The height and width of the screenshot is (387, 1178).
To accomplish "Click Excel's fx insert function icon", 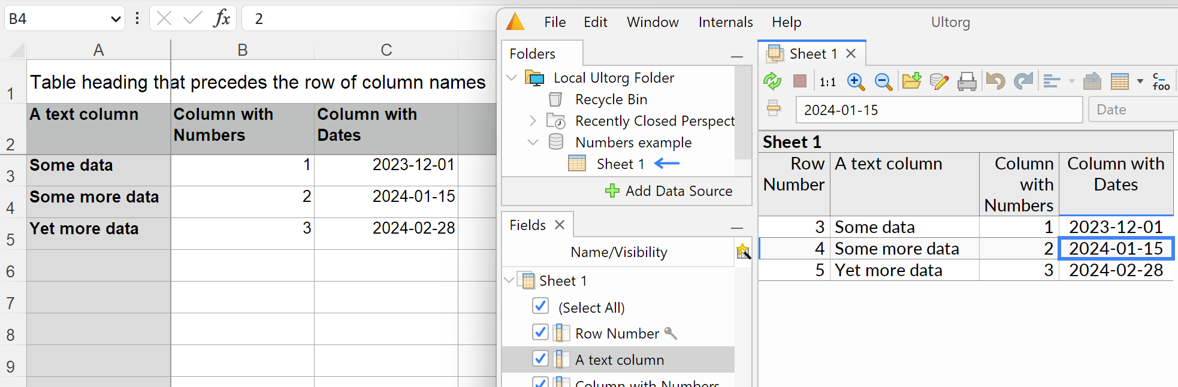I will 222,19.
